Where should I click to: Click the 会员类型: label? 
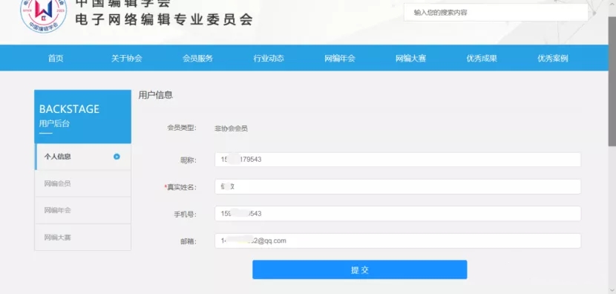pyautogui.click(x=182, y=128)
